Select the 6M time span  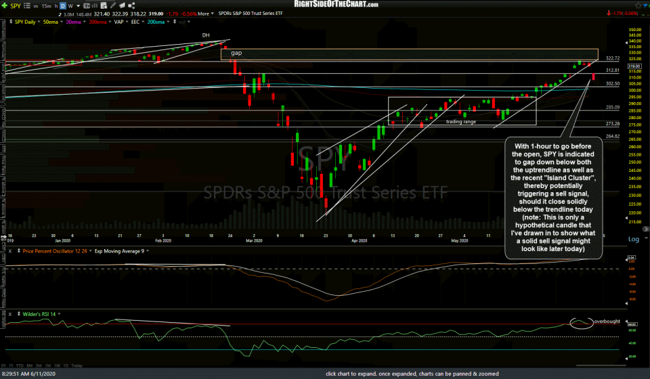point(29,365)
